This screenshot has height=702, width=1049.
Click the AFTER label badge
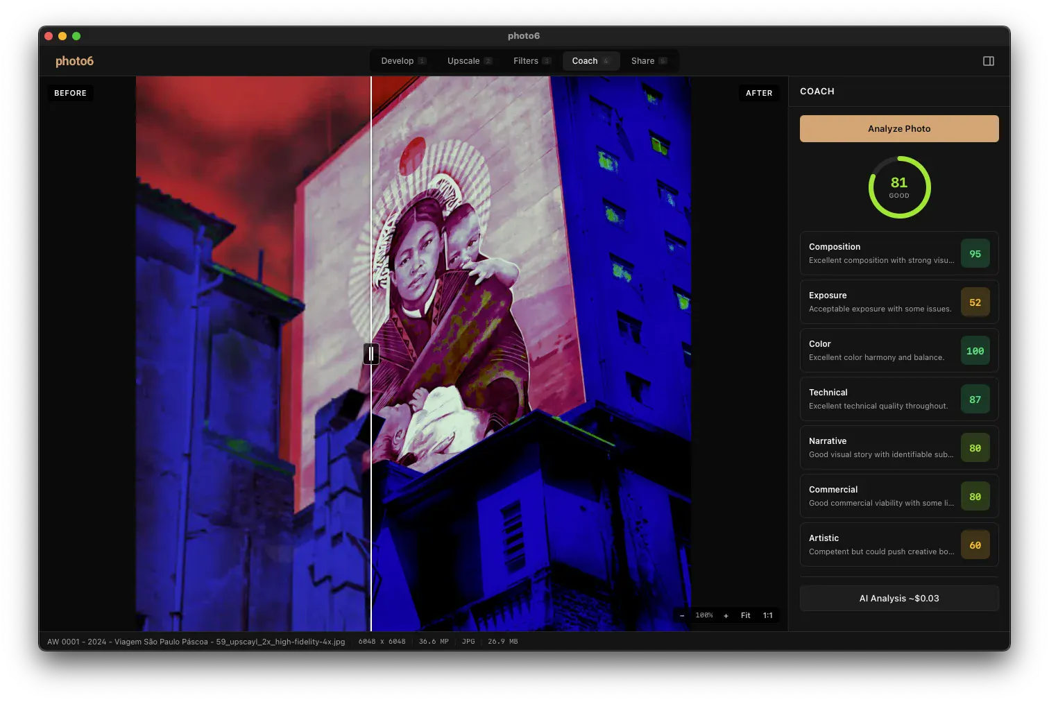click(x=759, y=93)
